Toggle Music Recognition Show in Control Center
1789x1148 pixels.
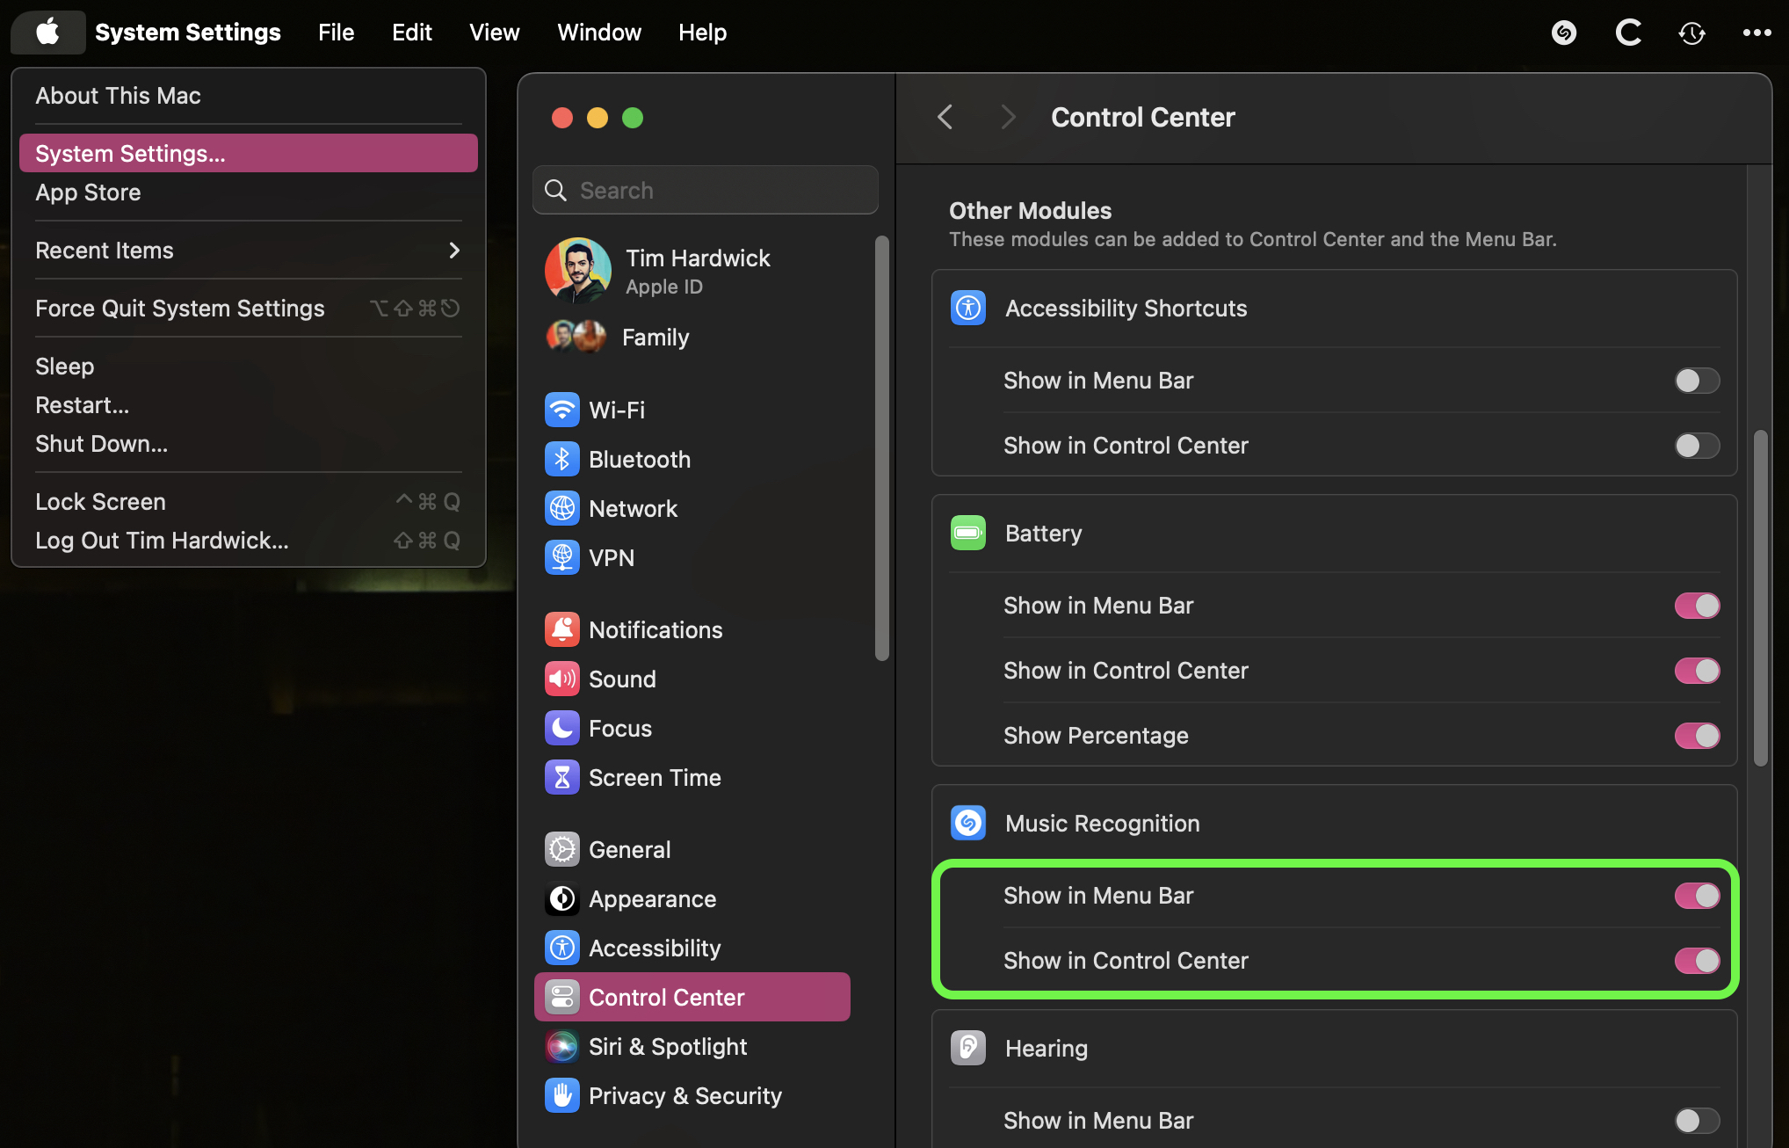point(1697,961)
